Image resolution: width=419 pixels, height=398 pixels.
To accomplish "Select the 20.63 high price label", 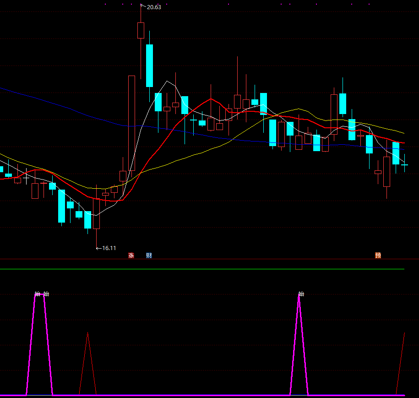I will coord(154,7).
